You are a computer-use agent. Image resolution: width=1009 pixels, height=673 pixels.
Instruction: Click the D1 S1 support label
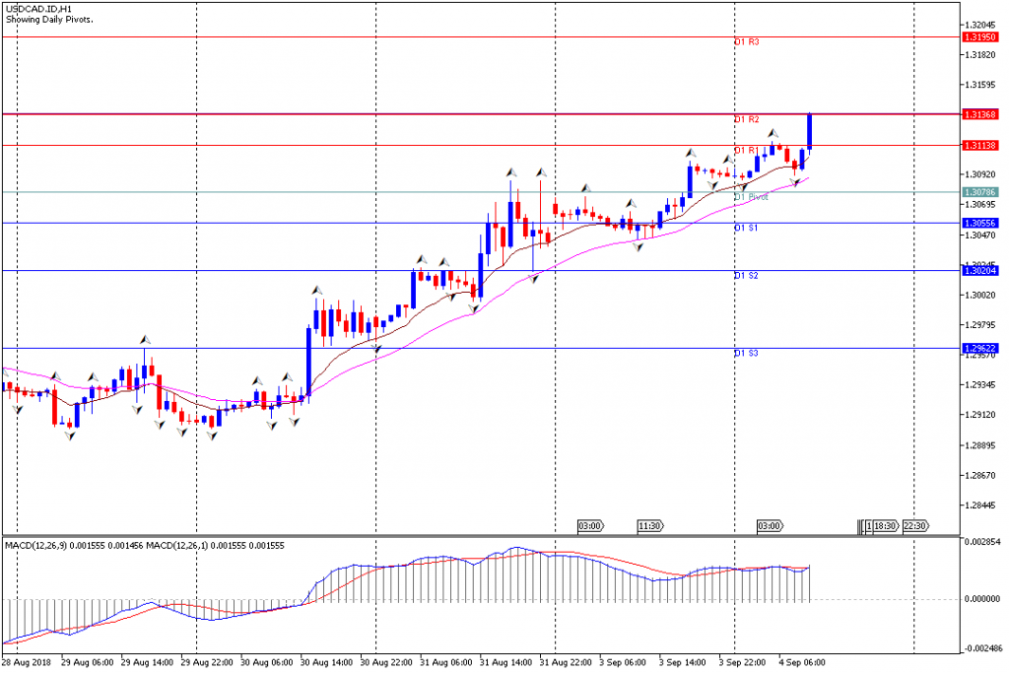click(x=746, y=228)
